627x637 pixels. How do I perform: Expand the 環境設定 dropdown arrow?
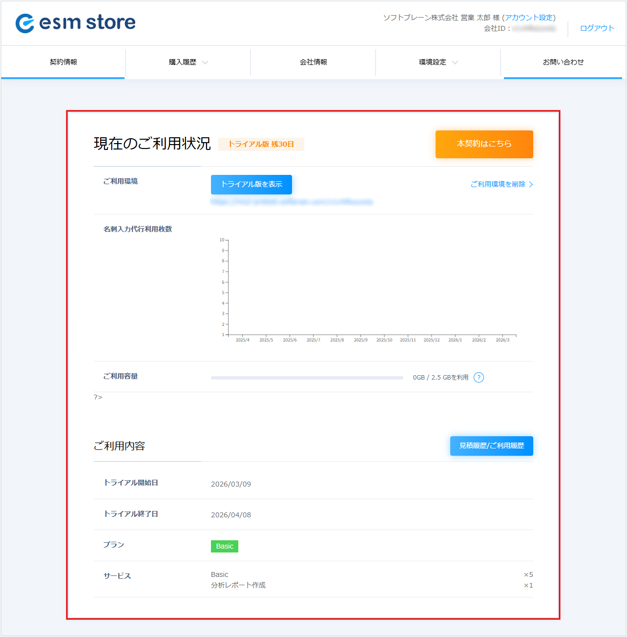click(x=455, y=63)
